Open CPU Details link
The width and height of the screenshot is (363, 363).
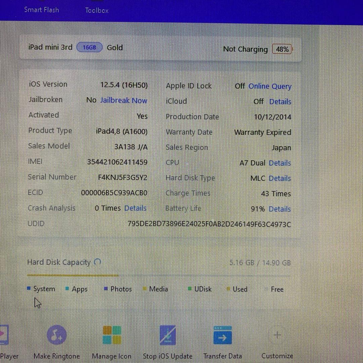pos(280,163)
